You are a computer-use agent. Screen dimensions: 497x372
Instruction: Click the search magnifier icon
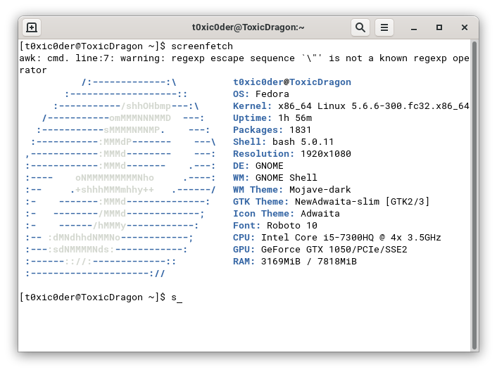point(360,27)
